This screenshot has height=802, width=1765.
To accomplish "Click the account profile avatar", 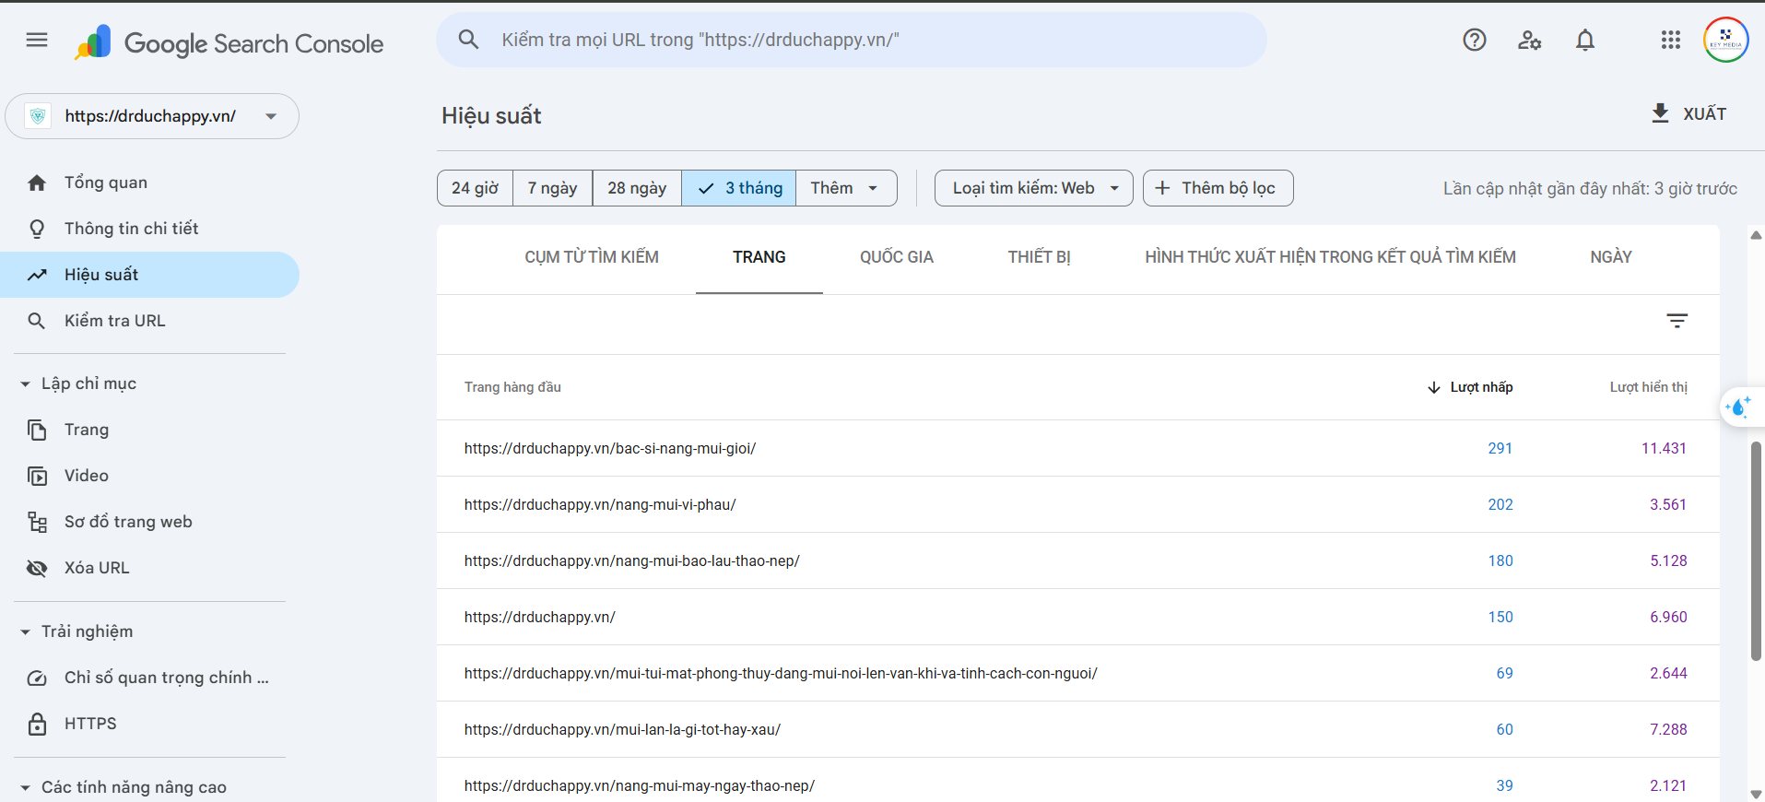I will (1725, 40).
